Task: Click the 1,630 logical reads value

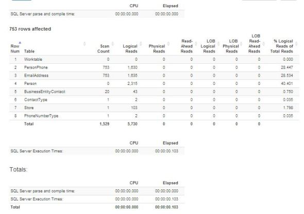Action: click(132, 67)
